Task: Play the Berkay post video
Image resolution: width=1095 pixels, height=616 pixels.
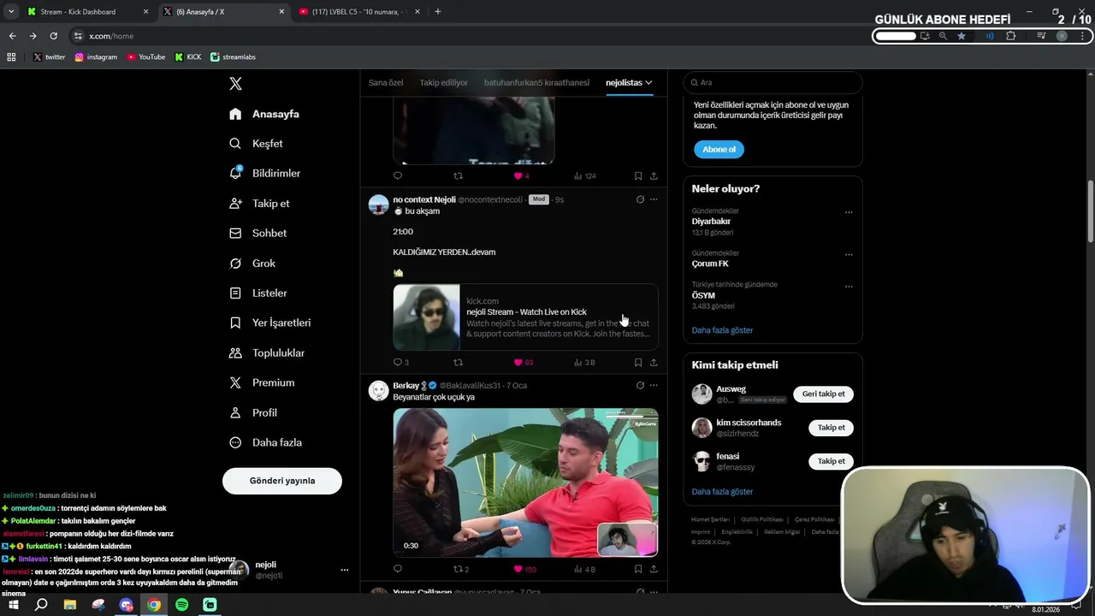Action: (x=525, y=483)
